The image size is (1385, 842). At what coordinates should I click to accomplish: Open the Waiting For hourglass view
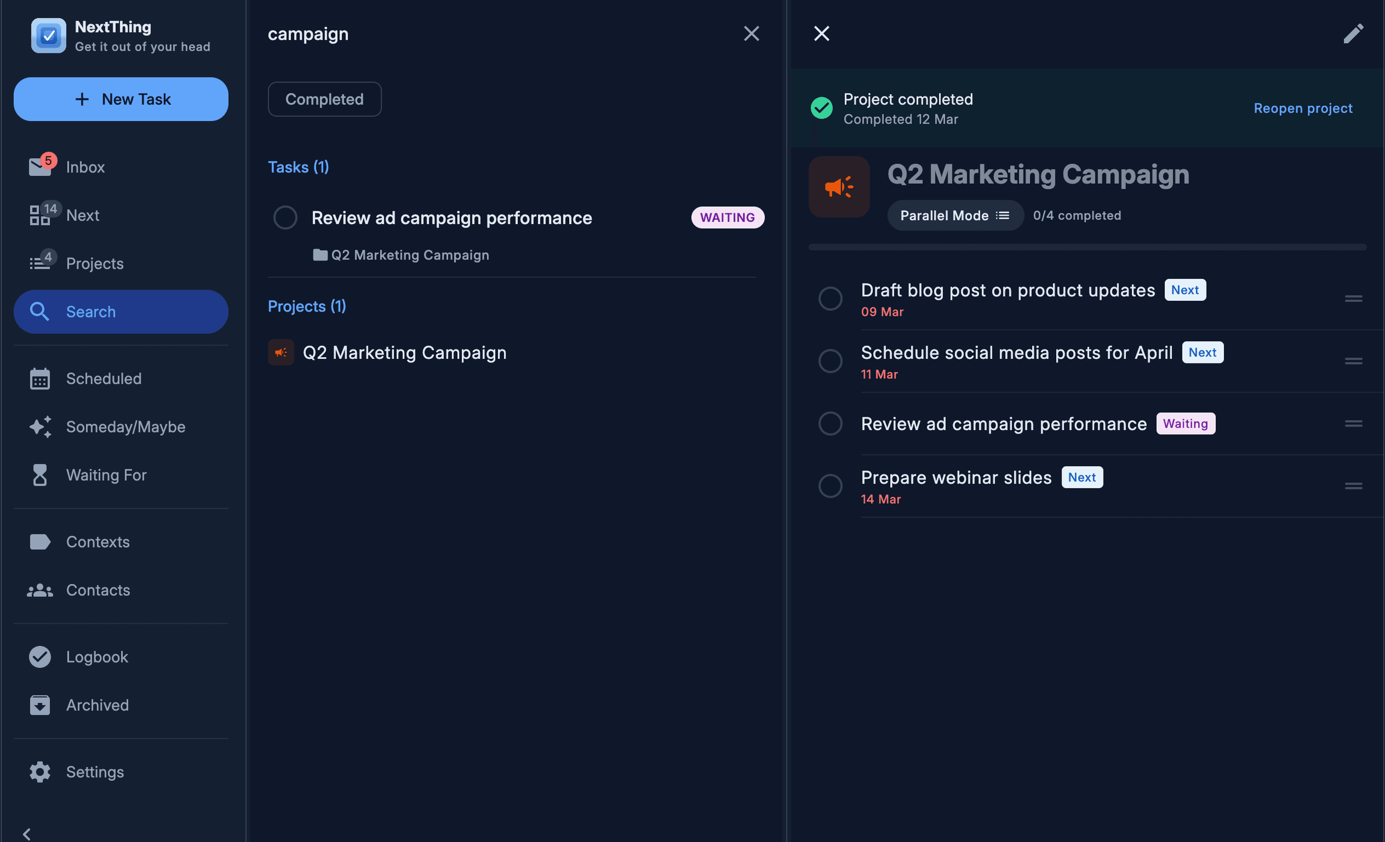[x=105, y=475]
